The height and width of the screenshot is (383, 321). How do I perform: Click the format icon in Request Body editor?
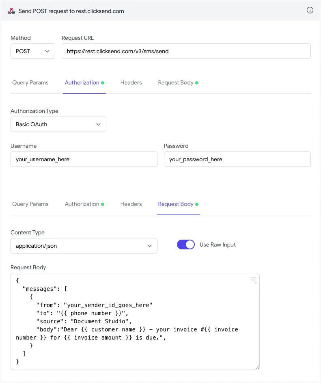(x=254, y=280)
